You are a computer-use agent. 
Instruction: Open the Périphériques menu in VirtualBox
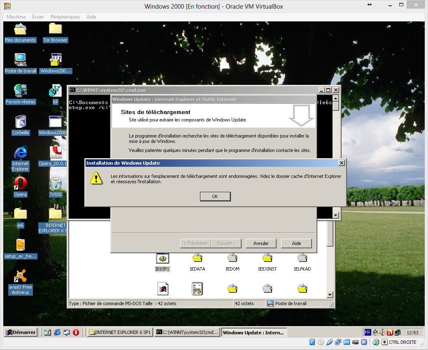point(65,17)
